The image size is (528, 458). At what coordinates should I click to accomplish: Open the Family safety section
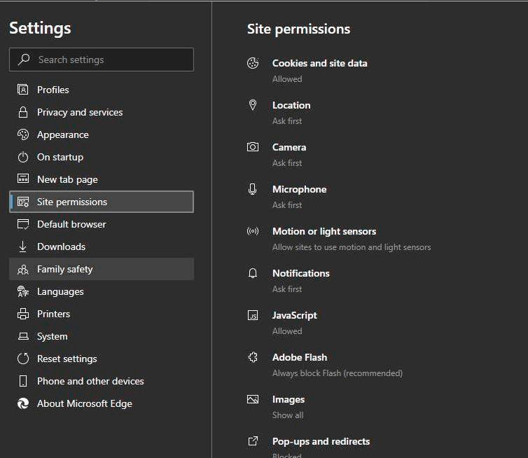pos(65,269)
